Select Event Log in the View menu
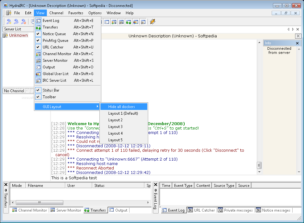The image size is (304, 223). (x=68, y=21)
